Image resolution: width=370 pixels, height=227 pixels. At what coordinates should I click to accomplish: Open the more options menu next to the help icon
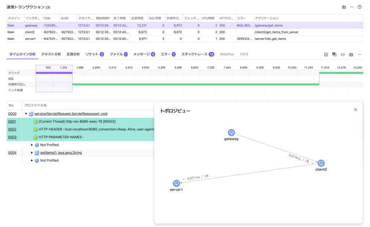point(352,7)
